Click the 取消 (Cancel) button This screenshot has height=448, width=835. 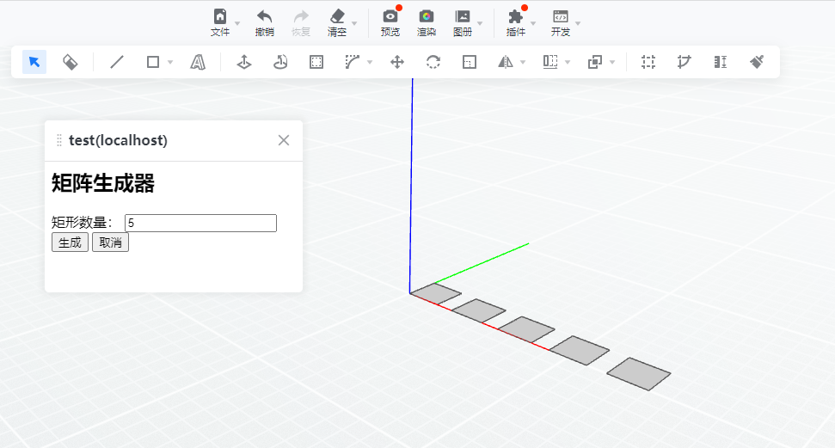point(110,242)
